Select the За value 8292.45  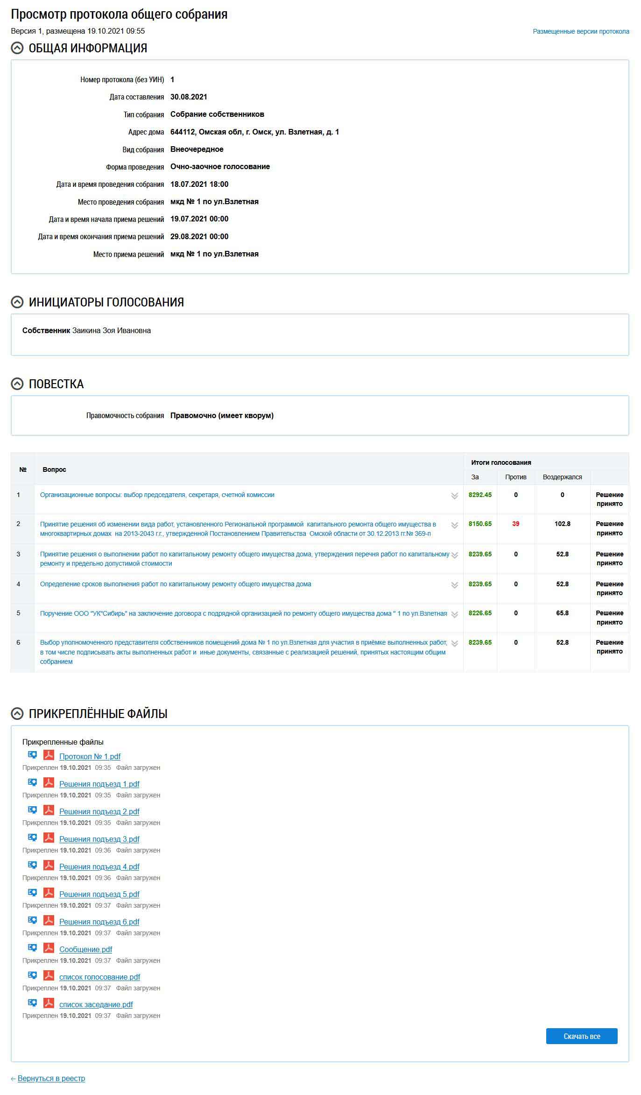(x=480, y=495)
